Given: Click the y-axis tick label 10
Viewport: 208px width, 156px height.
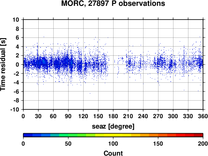Looking at the screenshot, I should 16,20.
